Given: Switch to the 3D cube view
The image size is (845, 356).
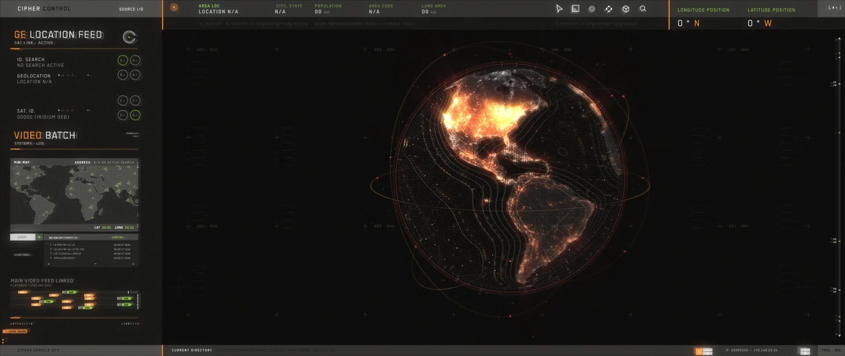Looking at the screenshot, I should point(625,9).
